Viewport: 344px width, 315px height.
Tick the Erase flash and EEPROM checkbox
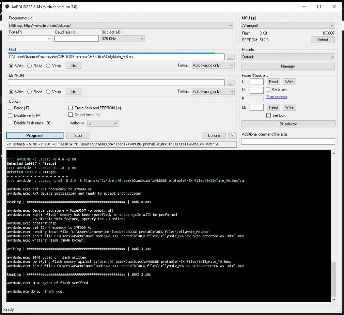point(71,108)
